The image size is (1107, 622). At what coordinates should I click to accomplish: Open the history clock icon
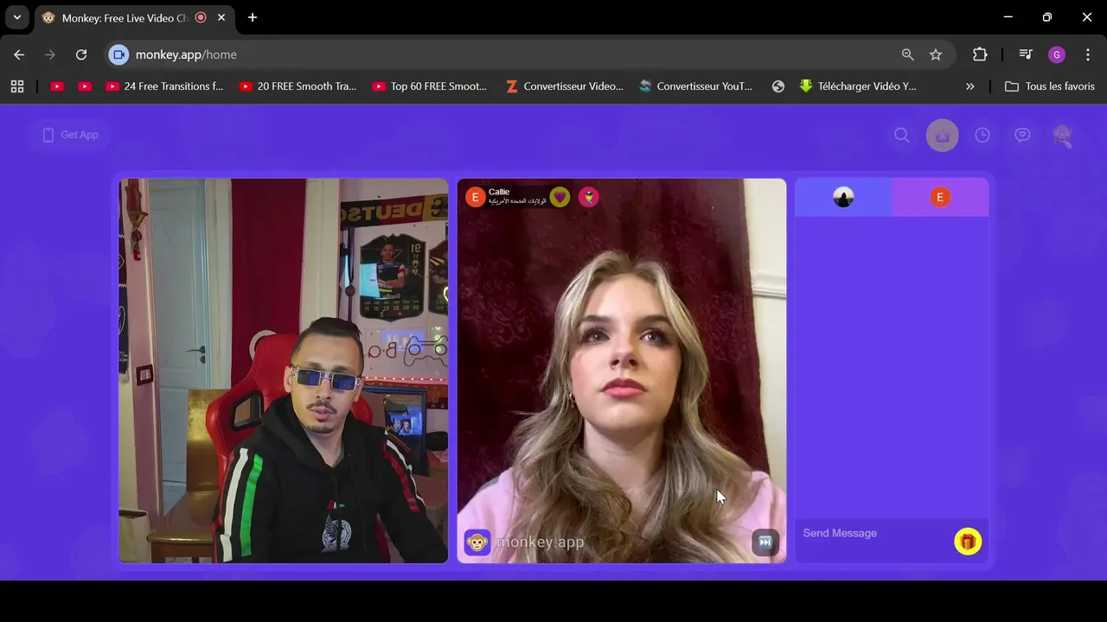tap(982, 136)
